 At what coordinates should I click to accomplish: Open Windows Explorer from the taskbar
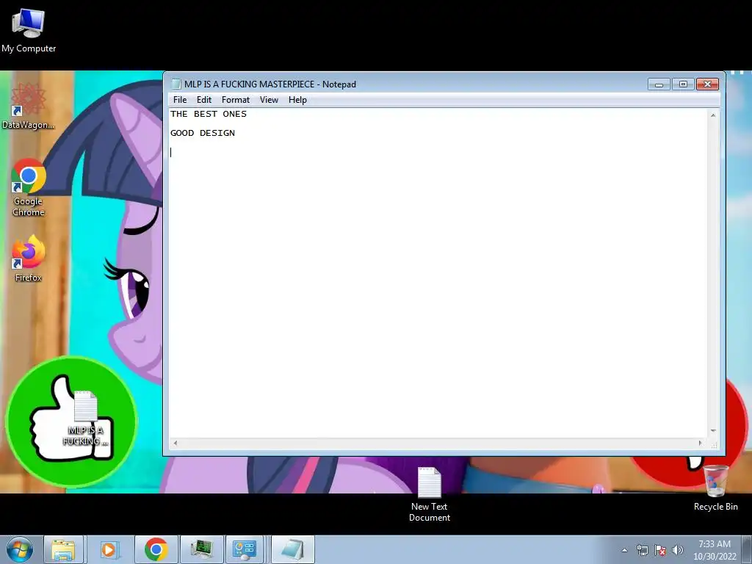63,549
